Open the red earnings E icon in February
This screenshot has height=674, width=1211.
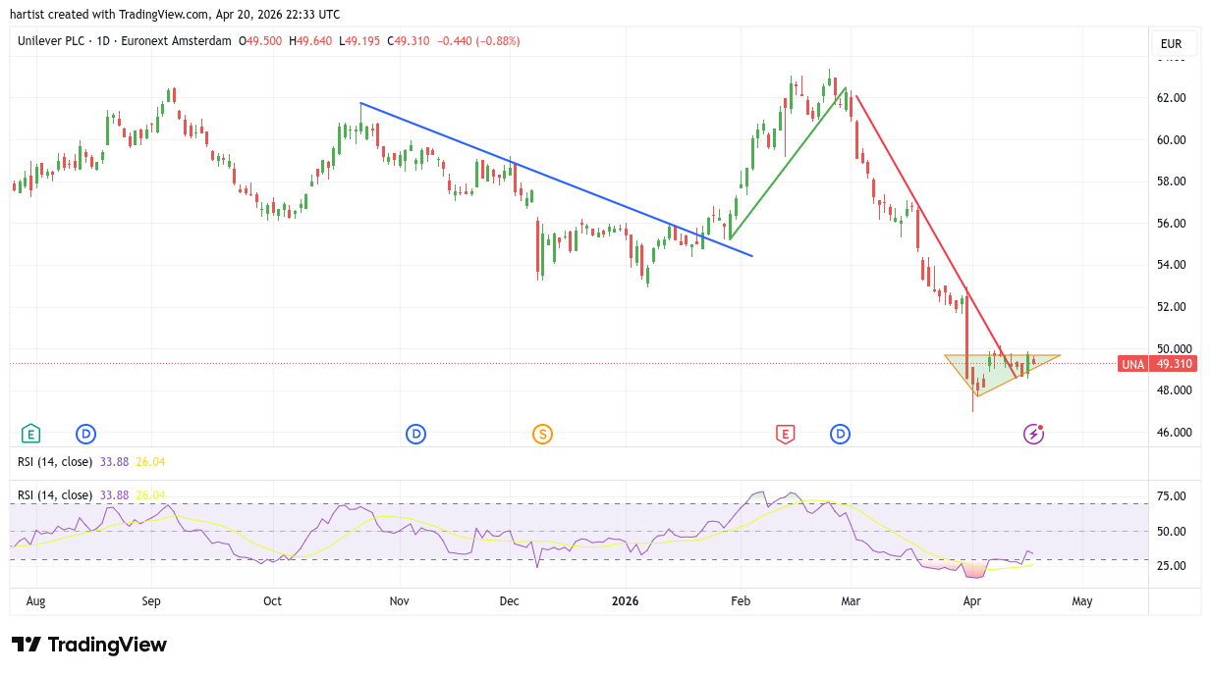click(785, 434)
